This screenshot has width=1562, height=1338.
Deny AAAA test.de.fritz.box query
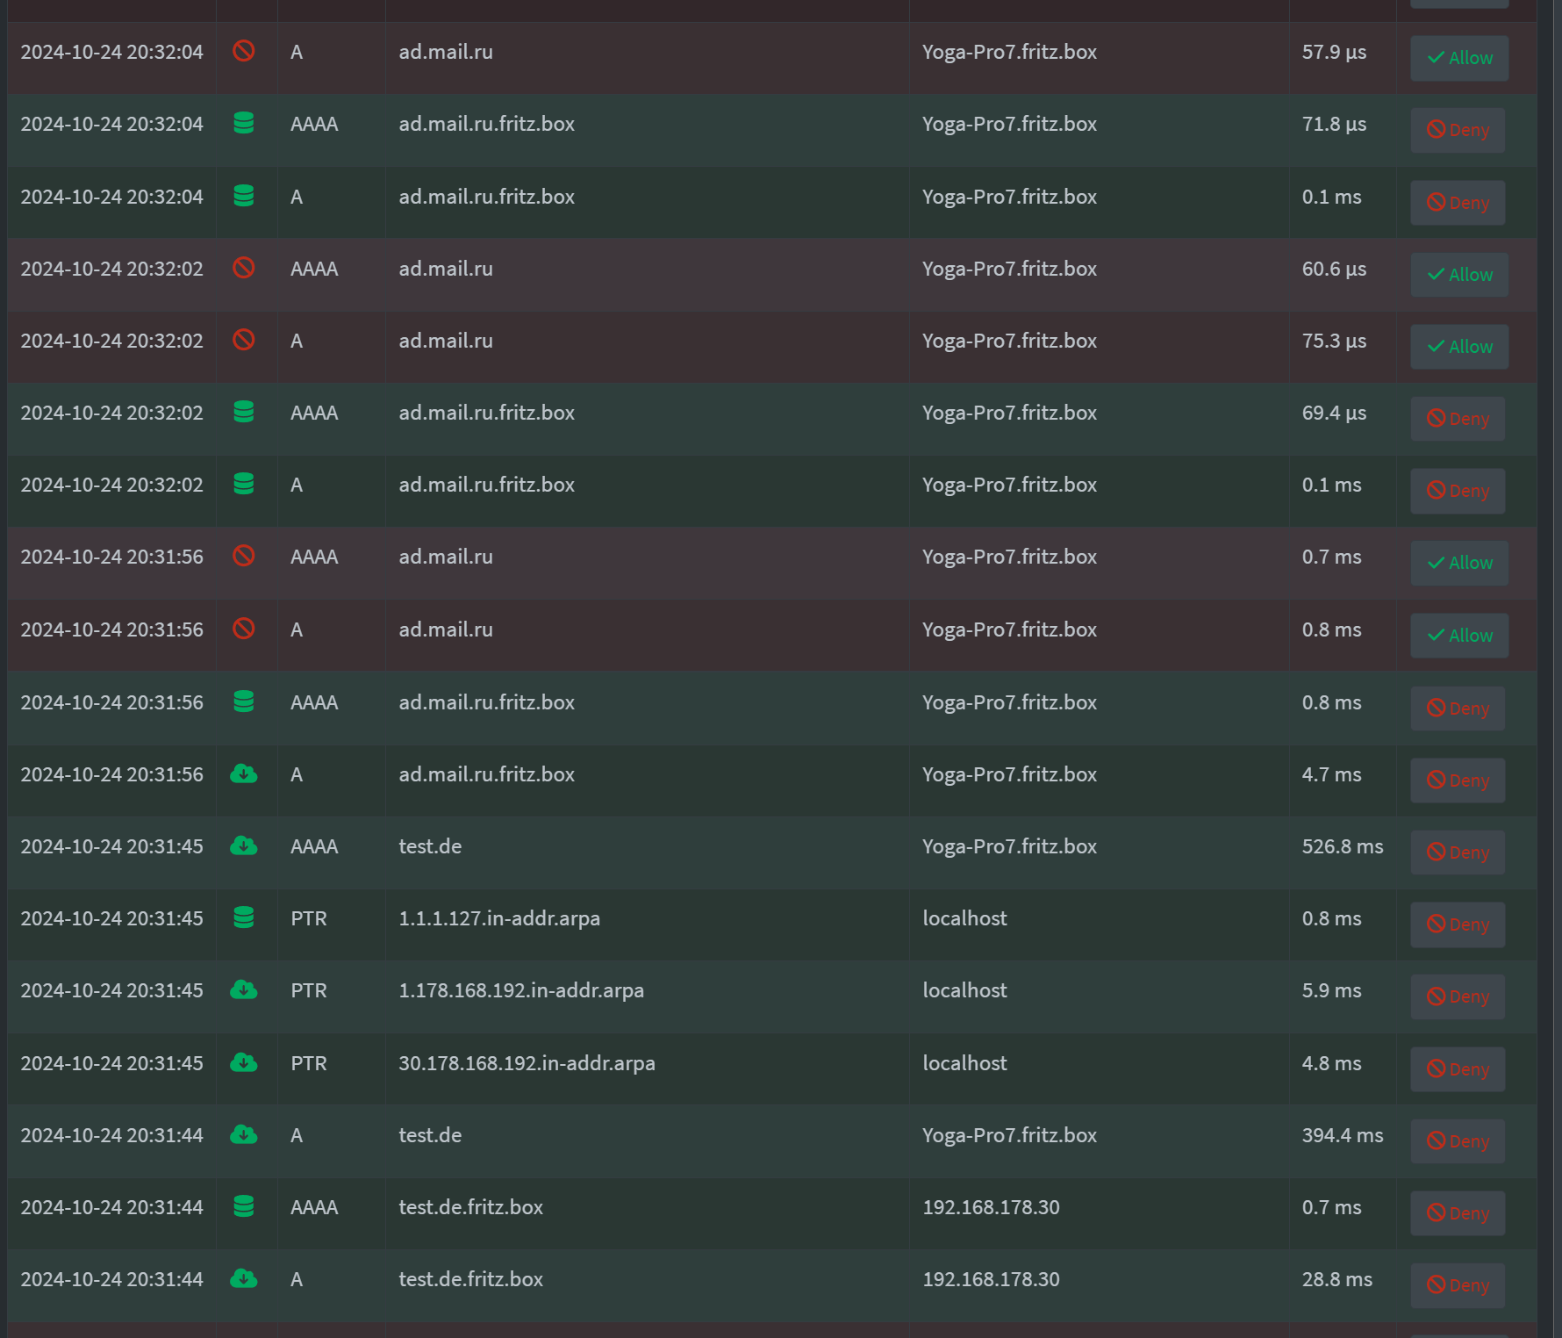pyautogui.click(x=1458, y=1213)
